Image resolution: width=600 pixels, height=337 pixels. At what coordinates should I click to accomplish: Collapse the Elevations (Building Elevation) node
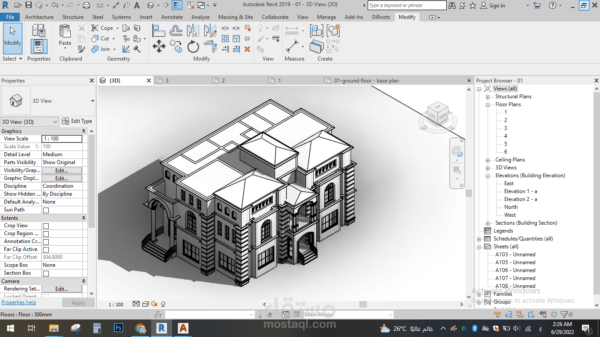pos(488,176)
